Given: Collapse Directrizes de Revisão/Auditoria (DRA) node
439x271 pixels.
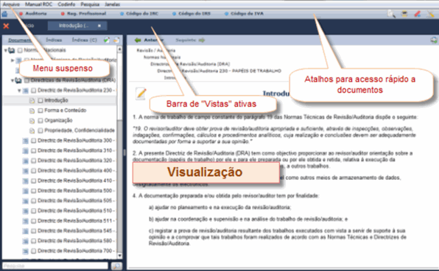Looking at the screenshot, I should pos(12,81).
